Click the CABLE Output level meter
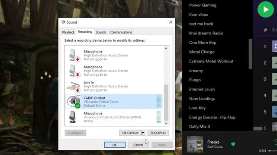277x155 pixels. (159, 102)
